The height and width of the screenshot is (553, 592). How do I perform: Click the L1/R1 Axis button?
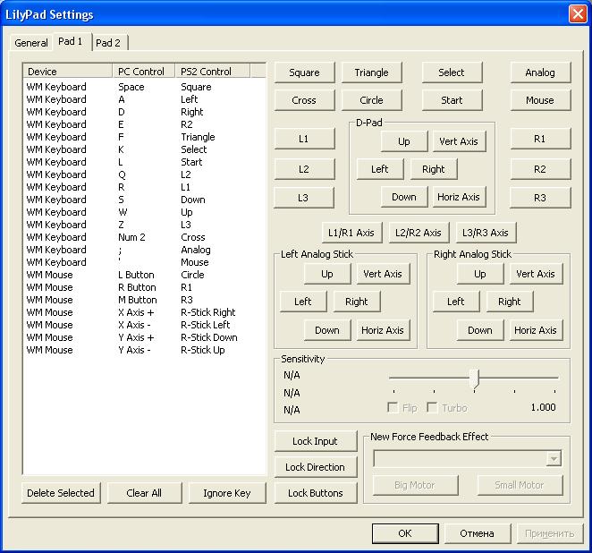coord(351,232)
